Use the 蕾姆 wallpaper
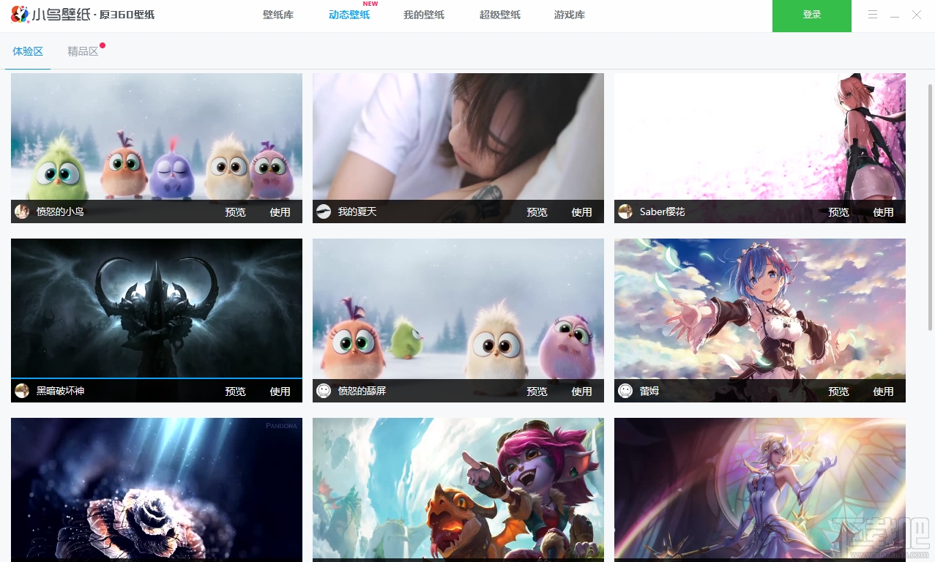Image resolution: width=935 pixels, height=562 pixels. pyautogui.click(x=884, y=391)
